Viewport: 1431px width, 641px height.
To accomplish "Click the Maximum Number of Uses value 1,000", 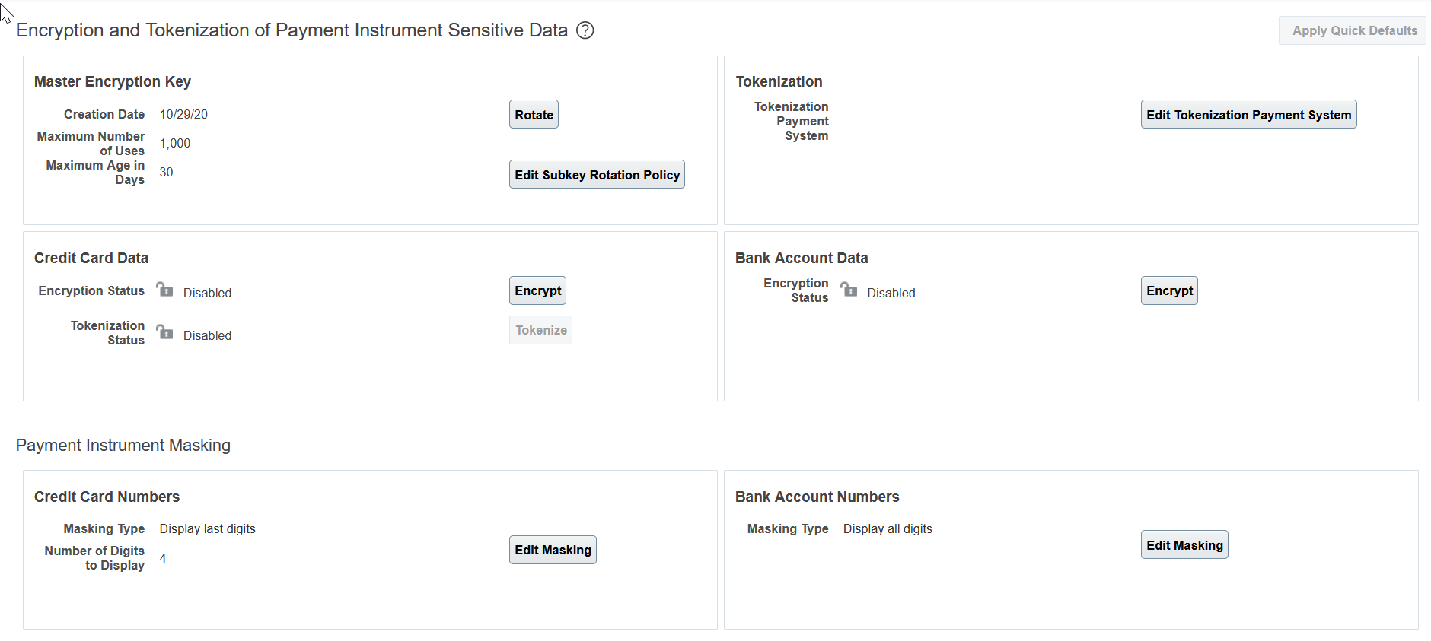I will click(175, 143).
